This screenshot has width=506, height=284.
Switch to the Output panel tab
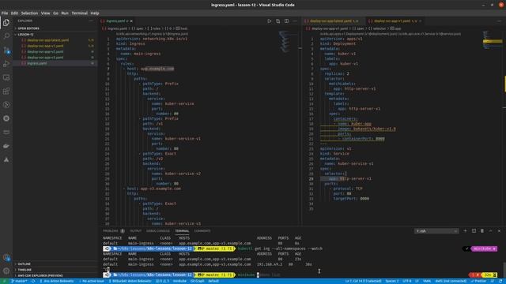135,231
